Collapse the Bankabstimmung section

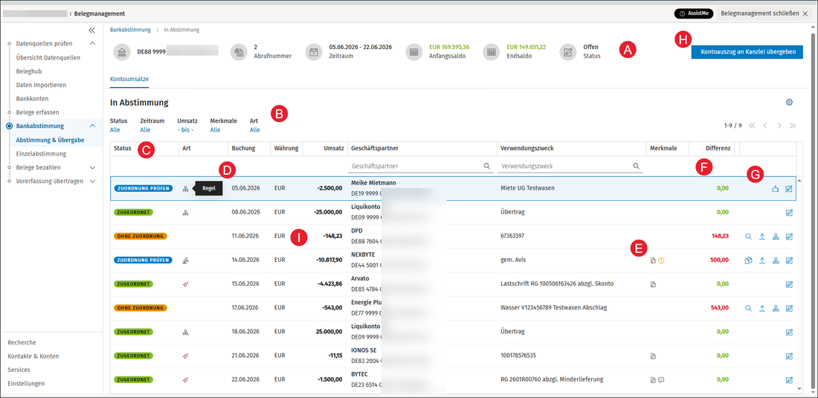click(92, 126)
